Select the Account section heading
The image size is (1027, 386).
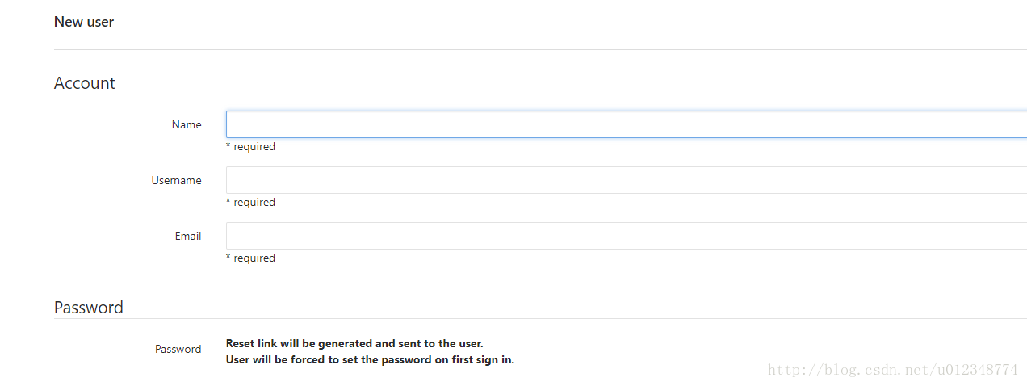(x=85, y=83)
